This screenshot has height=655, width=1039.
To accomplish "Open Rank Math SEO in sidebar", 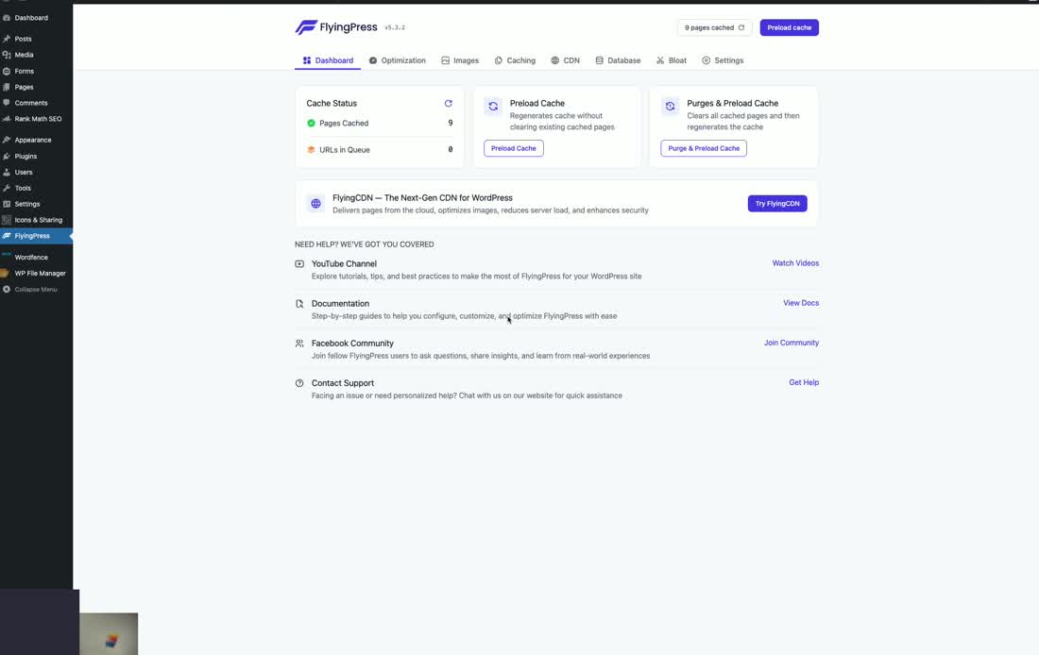I will tap(37, 119).
